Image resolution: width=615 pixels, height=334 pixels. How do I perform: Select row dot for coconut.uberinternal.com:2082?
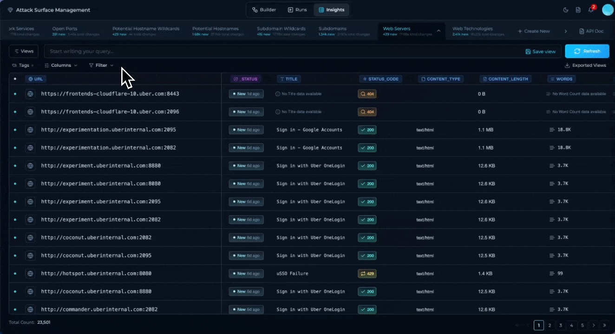pyautogui.click(x=15, y=238)
